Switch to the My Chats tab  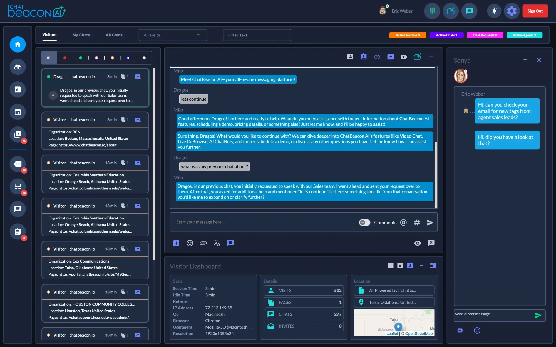(x=81, y=35)
